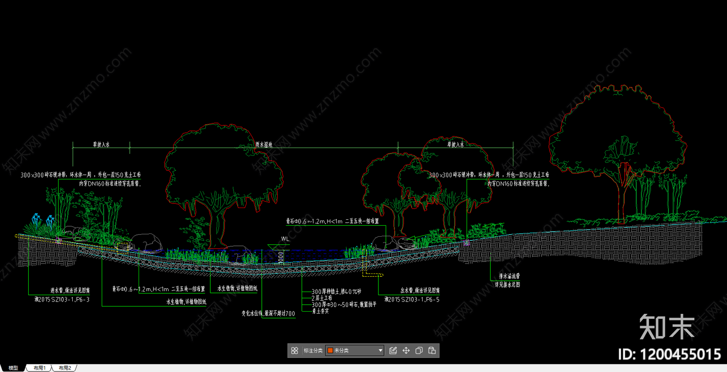The height and width of the screenshot is (372, 727).
Task: Click the 素土夯实 annotation
Action: 320,311
